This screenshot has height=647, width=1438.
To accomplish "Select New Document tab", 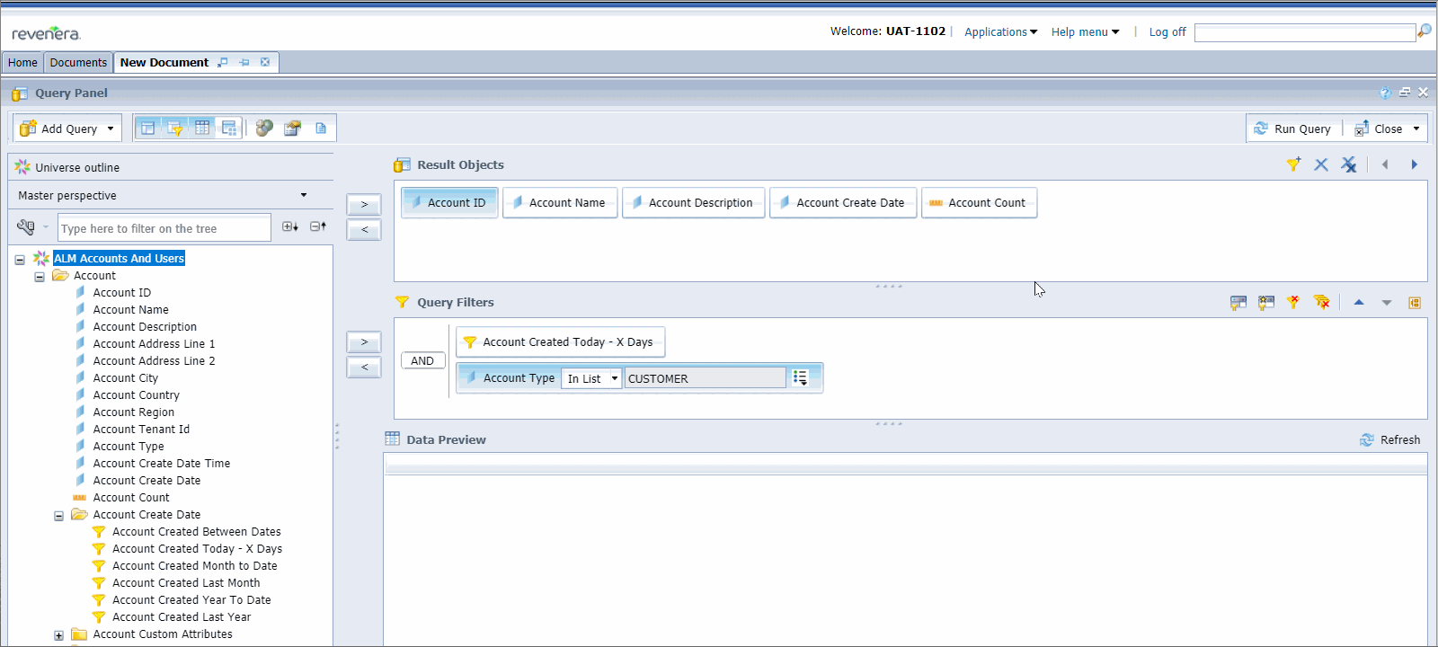I will point(164,62).
